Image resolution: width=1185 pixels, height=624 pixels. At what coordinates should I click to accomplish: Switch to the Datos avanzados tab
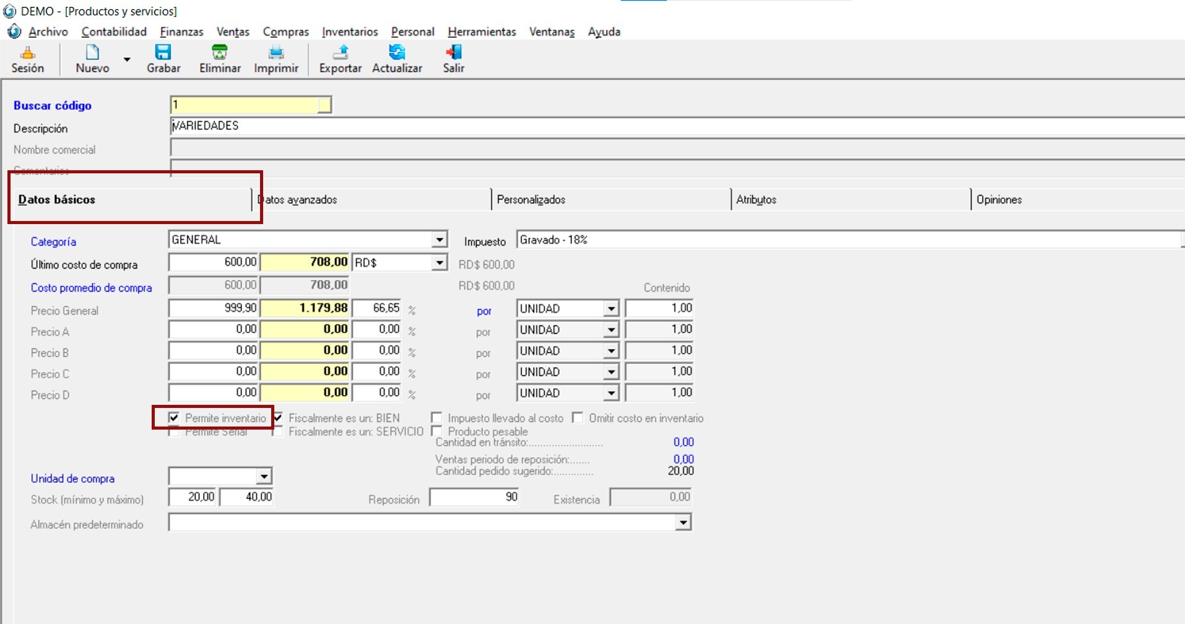(x=297, y=199)
